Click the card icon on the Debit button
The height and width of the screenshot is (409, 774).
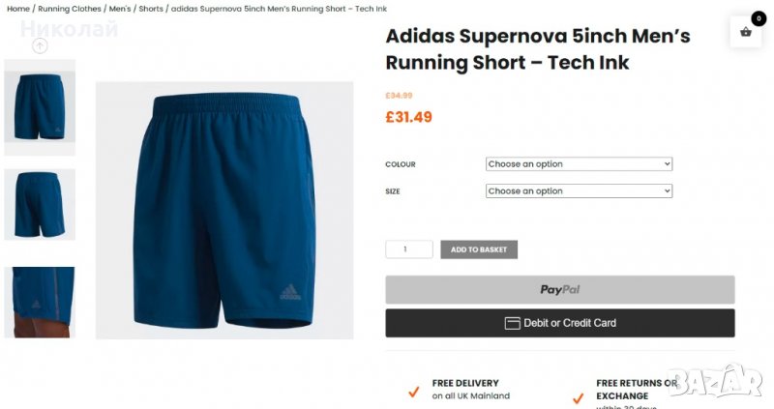point(512,323)
